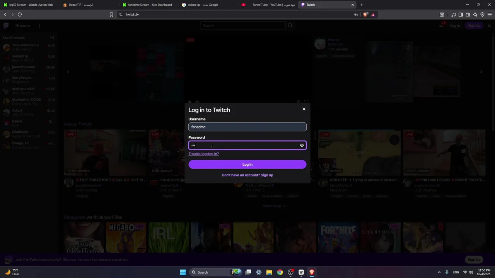Switch to dokan tip Google tab
Screen dimensions: 495x278
pyautogui.click(x=208, y=5)
